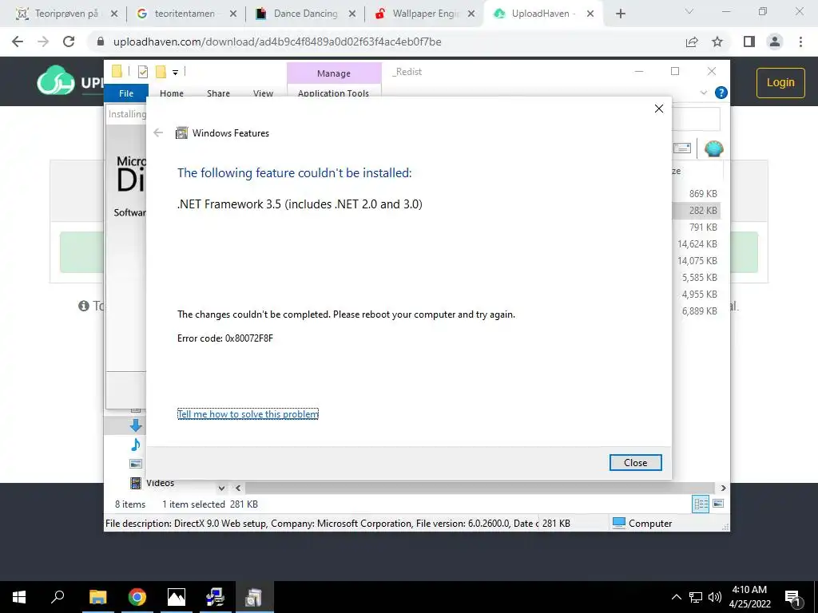Open the File tab in Explorer ribbon
Viewport: 818px width, 613px height.
[126, 93]
